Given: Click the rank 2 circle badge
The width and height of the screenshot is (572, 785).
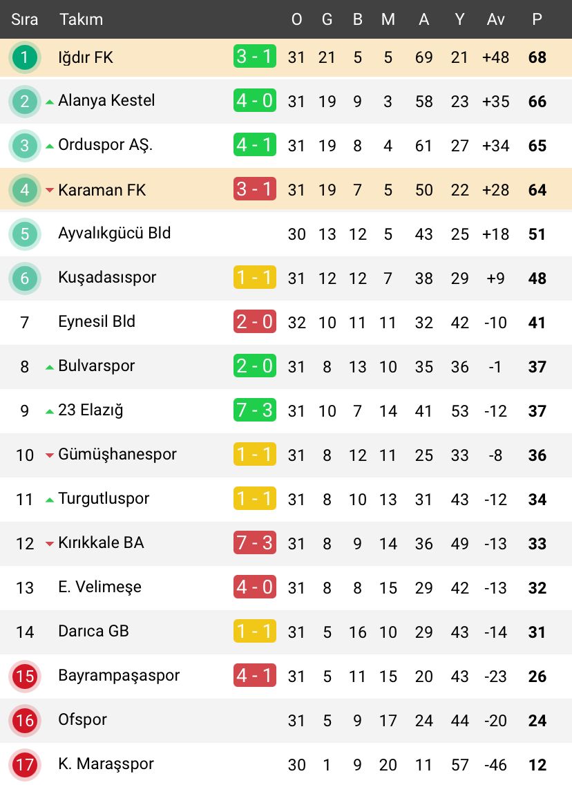Looking at the screenshot, I should [x=25, y=102].
